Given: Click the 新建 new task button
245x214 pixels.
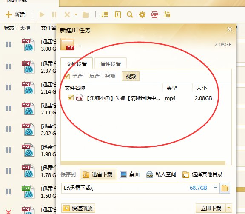Looking at the screenshot, I should coord(15,15).
